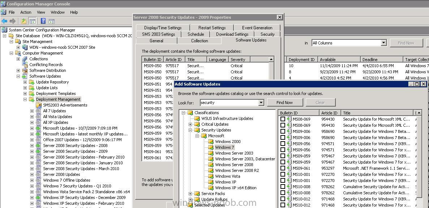Sort by Severity column in Properties list
This screenshot has width=429, height=208.
(239, 60)
